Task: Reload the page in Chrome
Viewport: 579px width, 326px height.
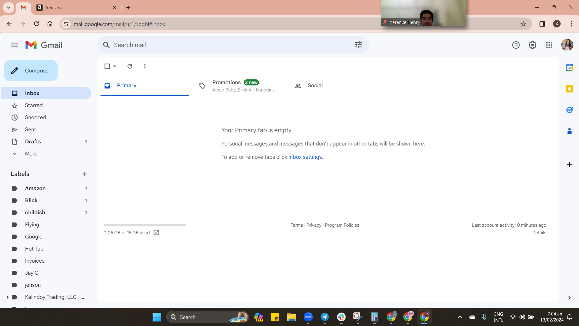Action: 36,24
